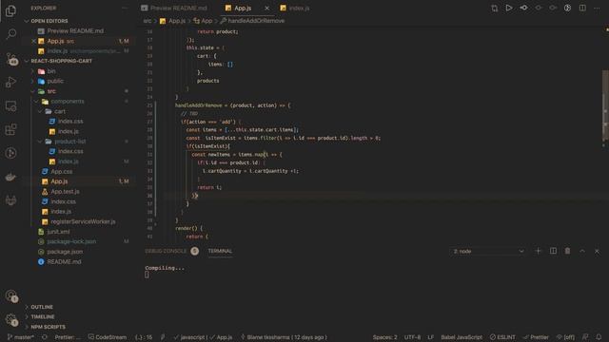Click handleAddOrRemove in breadcrumbs

point(256,21)
